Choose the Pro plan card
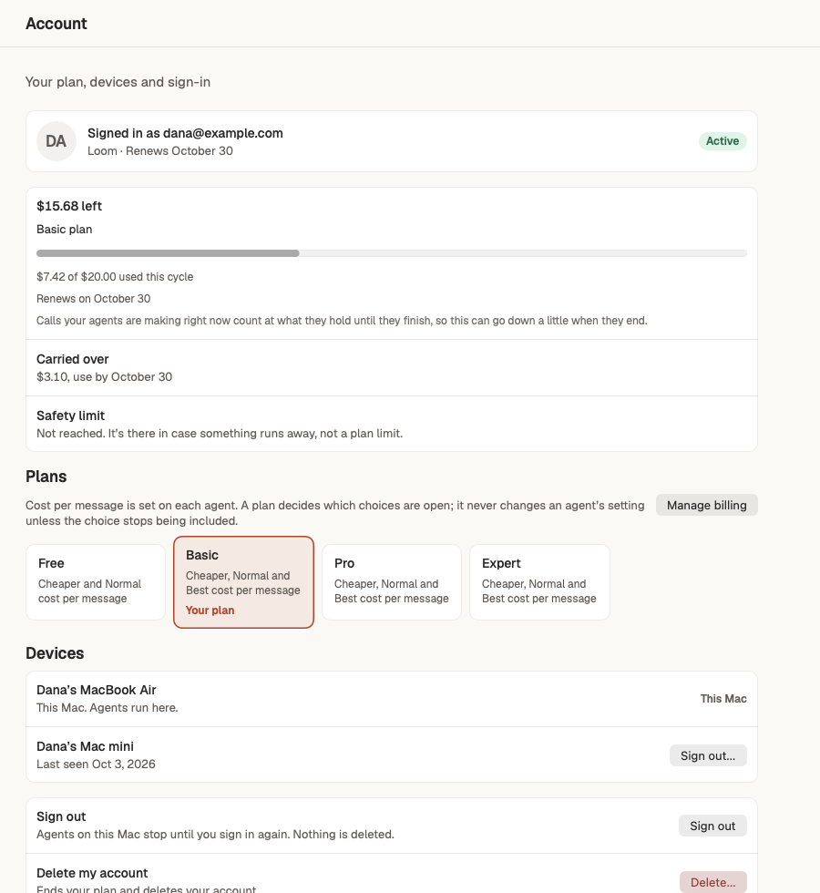Viewport: 820px width, 893px height. (x=392, y=582)
